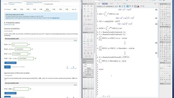The image size is (174, 98).
Task: Submit the Gaussian probabilities answers
Action: click(x=7, y=67)
